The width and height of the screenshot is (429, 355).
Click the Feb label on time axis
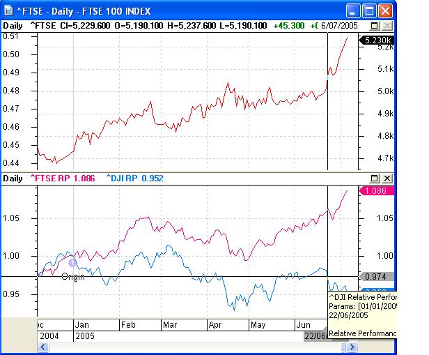(x=128, y=325)
